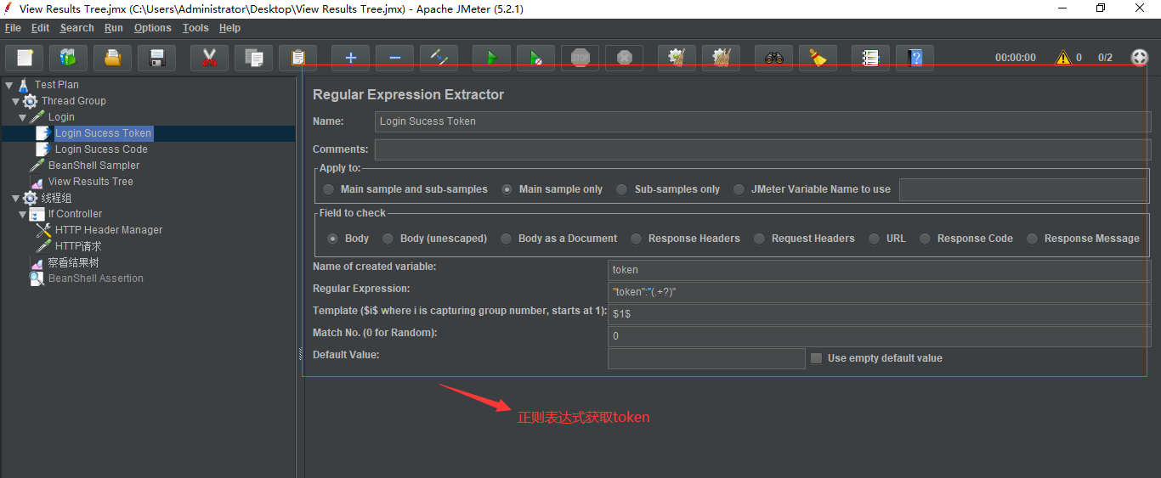1161x478 pixels.
Task: Select Sub-samples only radio button
Action: [x=622, y=189]
